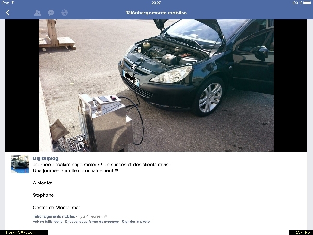Screen dimensions: 313x235
Task: Tap the Wi-Fi indicator in status bar
Action: click(x=13, y=3)
